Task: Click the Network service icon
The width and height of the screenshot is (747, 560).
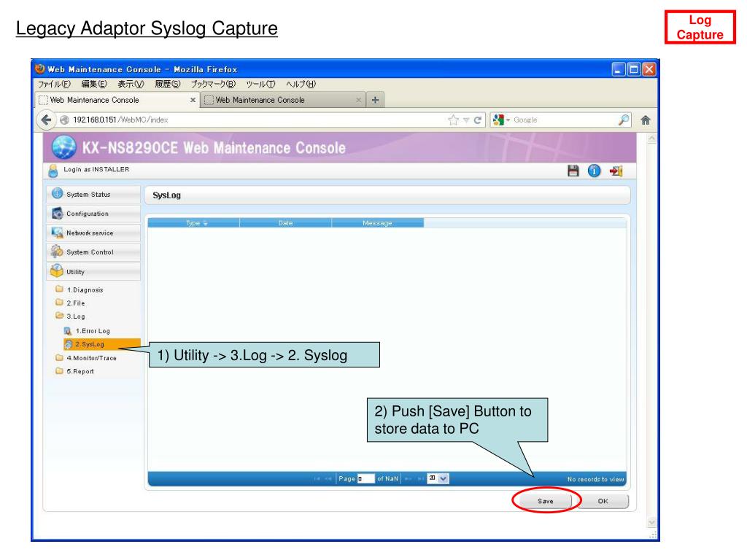Action: click(57, 233)
